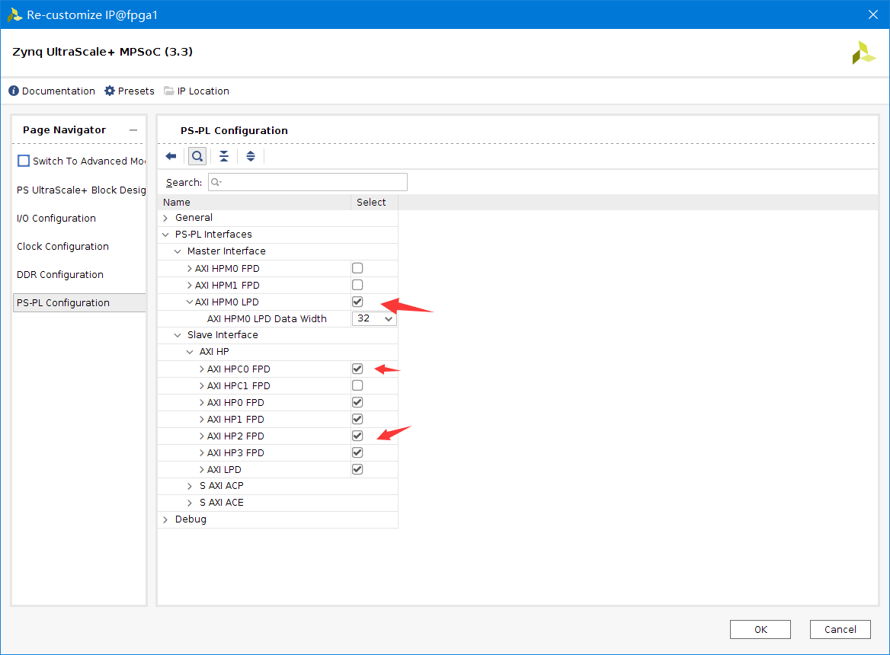Enable Switch To Advanced Mode checkbox
The width and height of the screenshot is (890, 655).
tap(24, 161)
